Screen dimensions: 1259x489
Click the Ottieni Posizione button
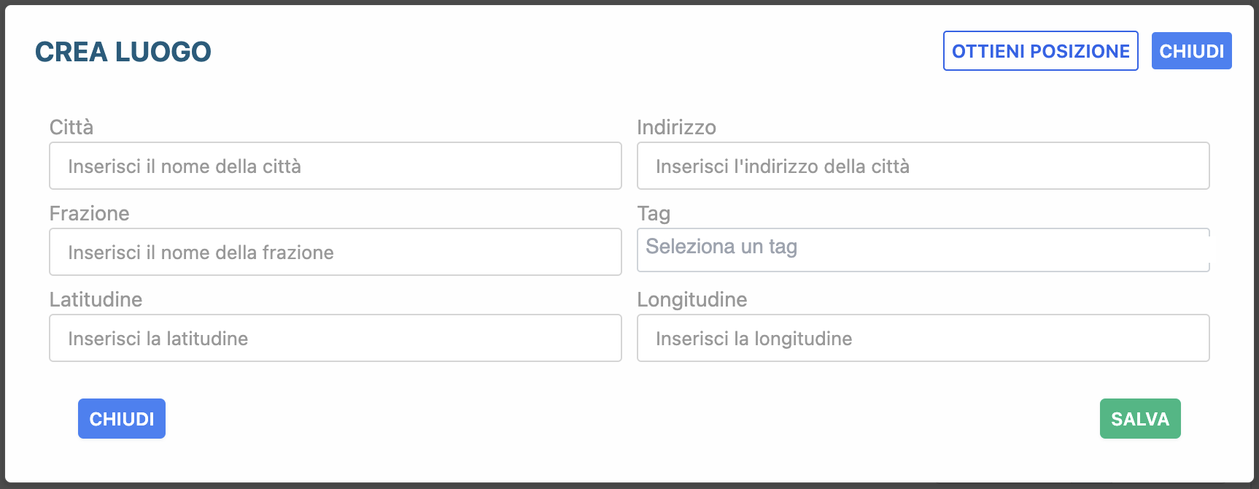[x=1040, y=51]
